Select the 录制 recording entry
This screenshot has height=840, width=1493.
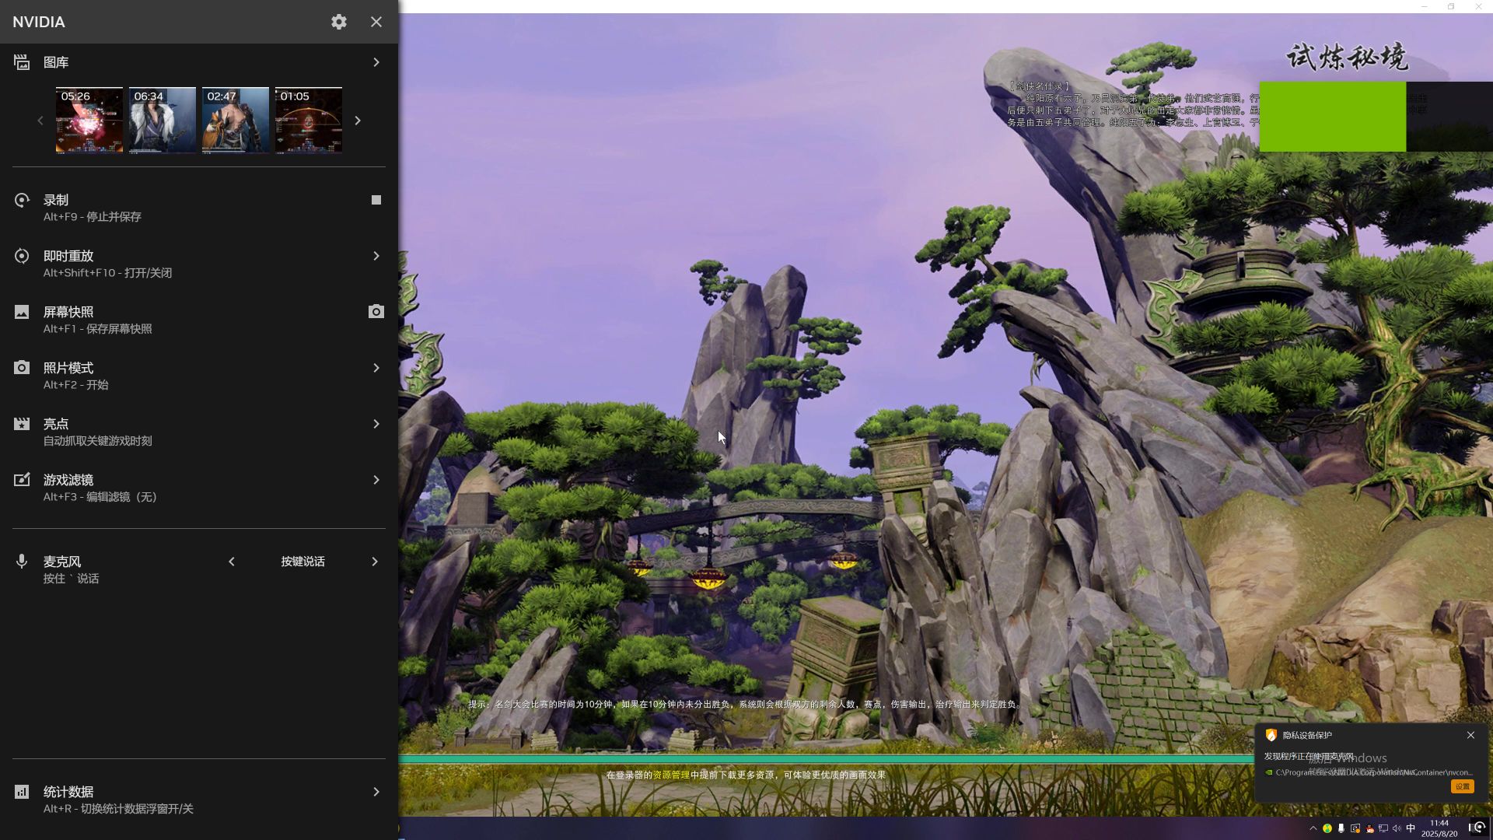[199, 208]
